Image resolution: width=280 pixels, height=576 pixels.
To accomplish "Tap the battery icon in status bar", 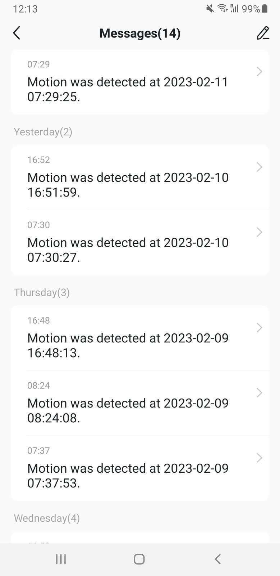I will 265,9.
